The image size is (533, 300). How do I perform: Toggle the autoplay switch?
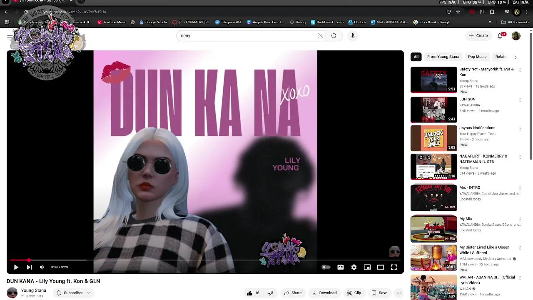pyautogui.click(x=326, y=267)
